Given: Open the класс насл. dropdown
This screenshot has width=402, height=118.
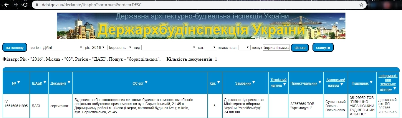Looking at the screenshot, I should [x=244, y=47].
